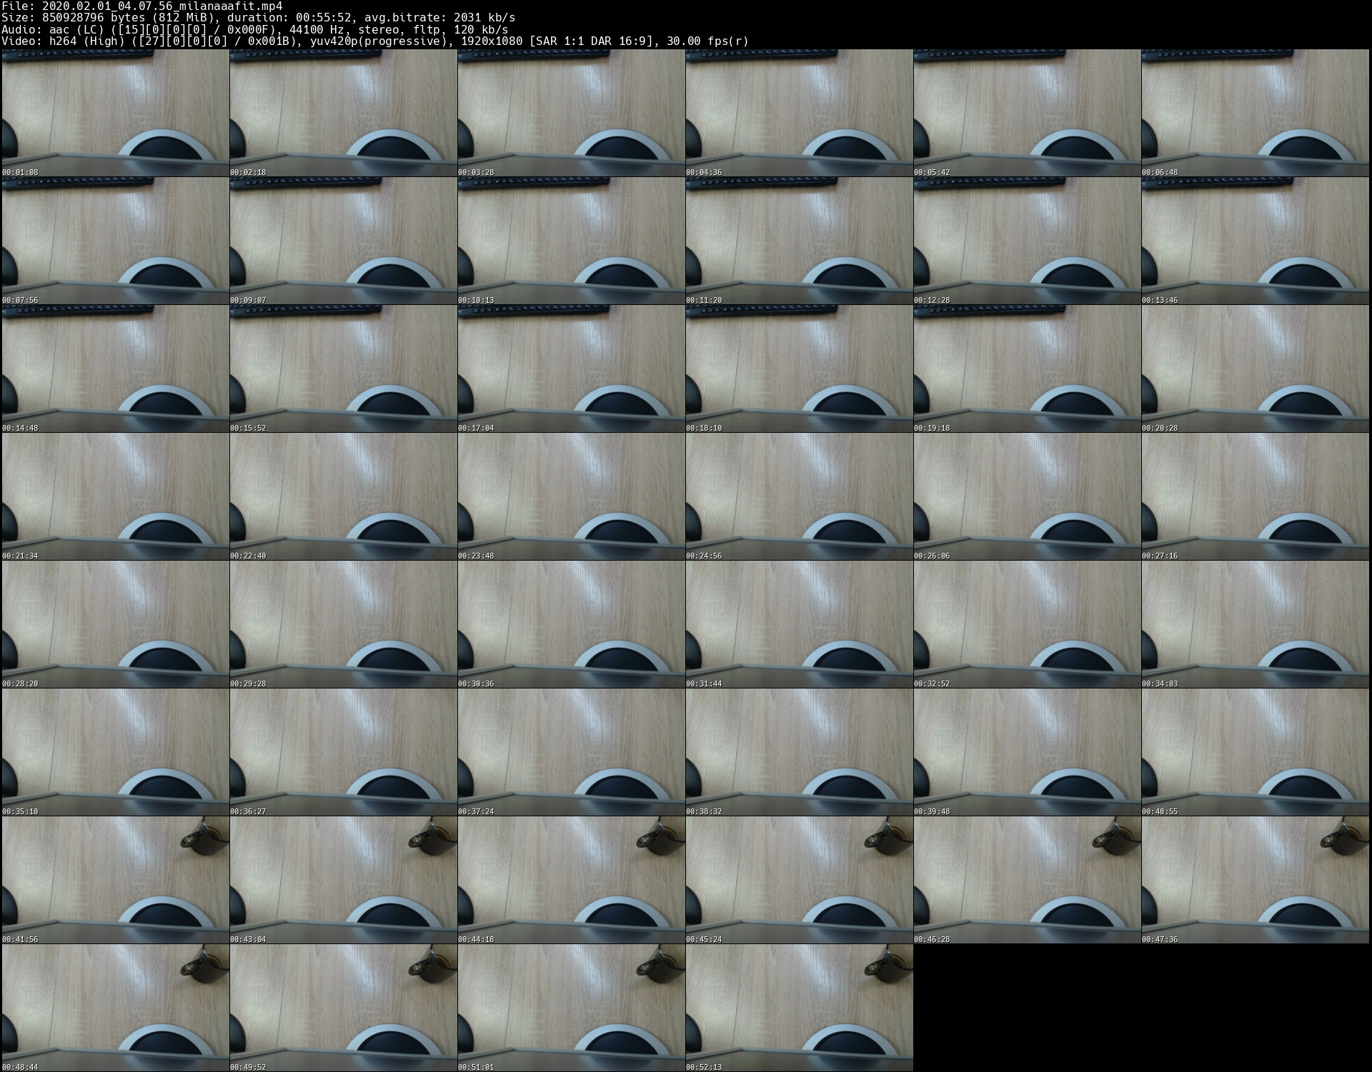Select the snapshot at 00:40:55

(1255, 752)
